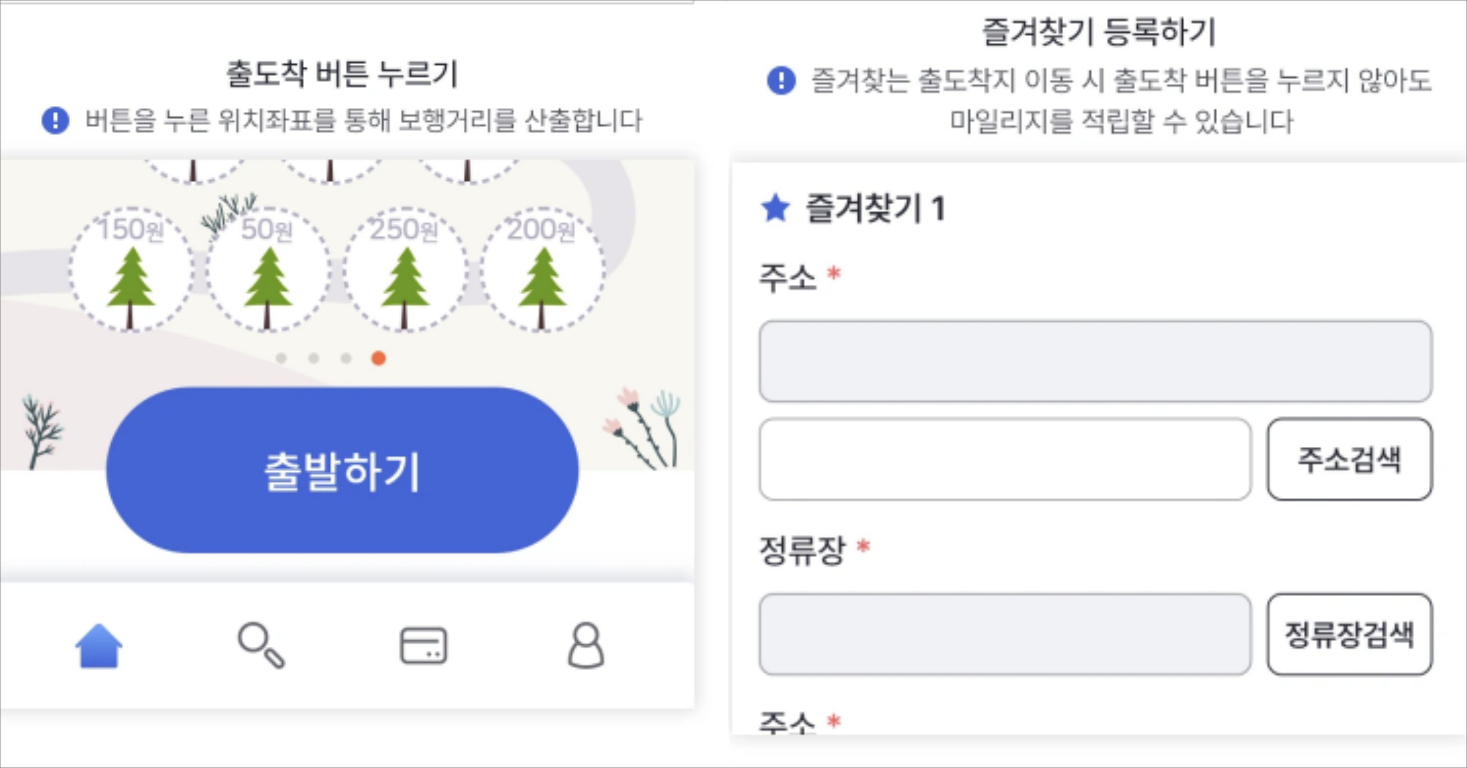1467x768 pixels.
Task: Click the 정류장검색 button
Action: (1351, 634)
